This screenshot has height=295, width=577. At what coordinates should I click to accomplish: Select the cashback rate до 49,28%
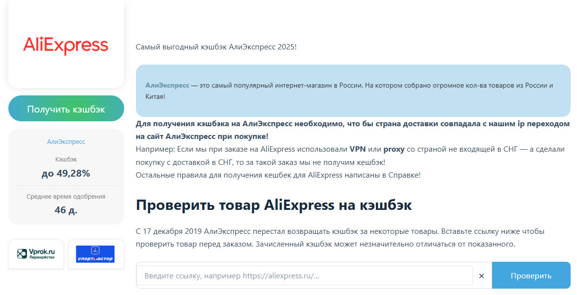[66, 173]
